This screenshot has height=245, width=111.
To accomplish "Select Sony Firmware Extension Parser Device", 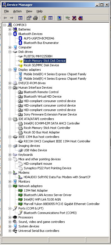I will click(50, 115).
